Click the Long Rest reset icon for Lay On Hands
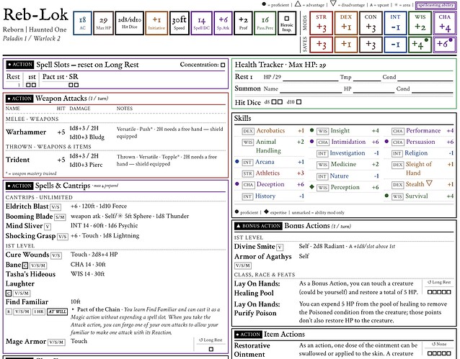460x359 pixels. coord(430,282)
